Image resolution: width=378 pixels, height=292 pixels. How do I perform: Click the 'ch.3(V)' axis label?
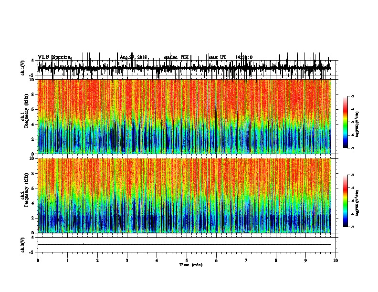(23, 245)
